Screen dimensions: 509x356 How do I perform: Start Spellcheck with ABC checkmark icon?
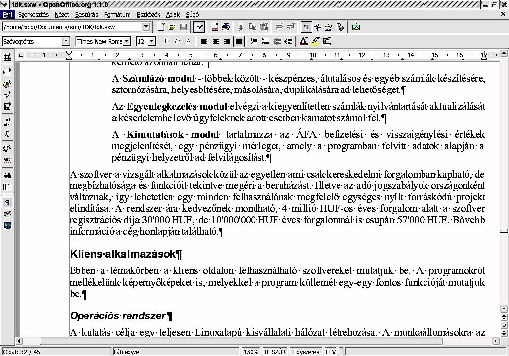pos(7,149)
